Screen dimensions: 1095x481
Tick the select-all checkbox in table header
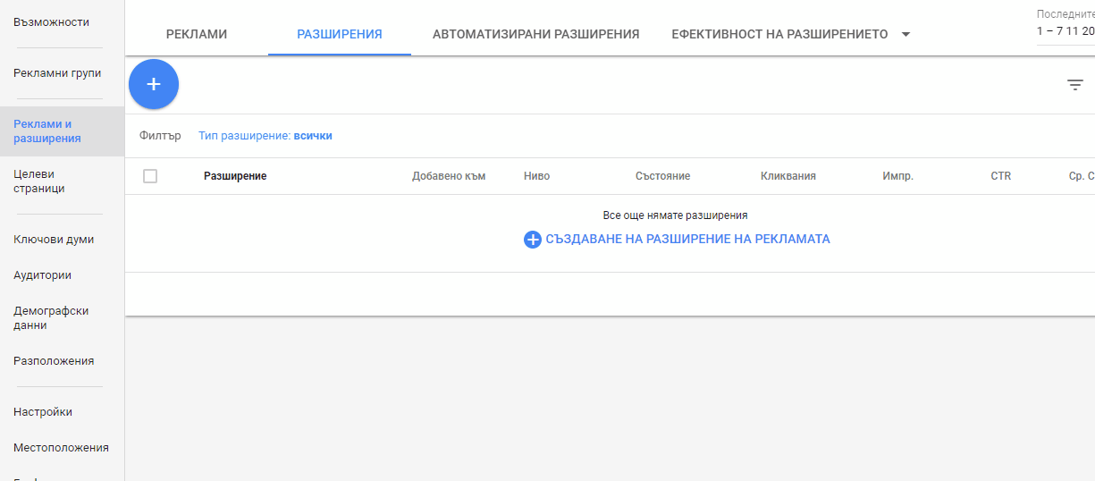tap(150, 176)
